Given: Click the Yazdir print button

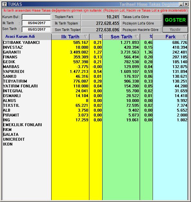Looking at the screenshot, I should pyautogui.click(x=175, y=30).
